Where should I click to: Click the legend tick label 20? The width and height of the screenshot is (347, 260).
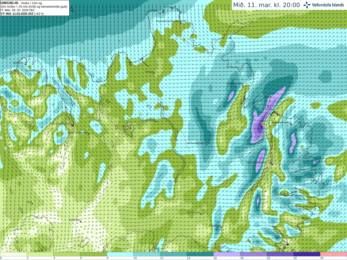click(268, 258)
